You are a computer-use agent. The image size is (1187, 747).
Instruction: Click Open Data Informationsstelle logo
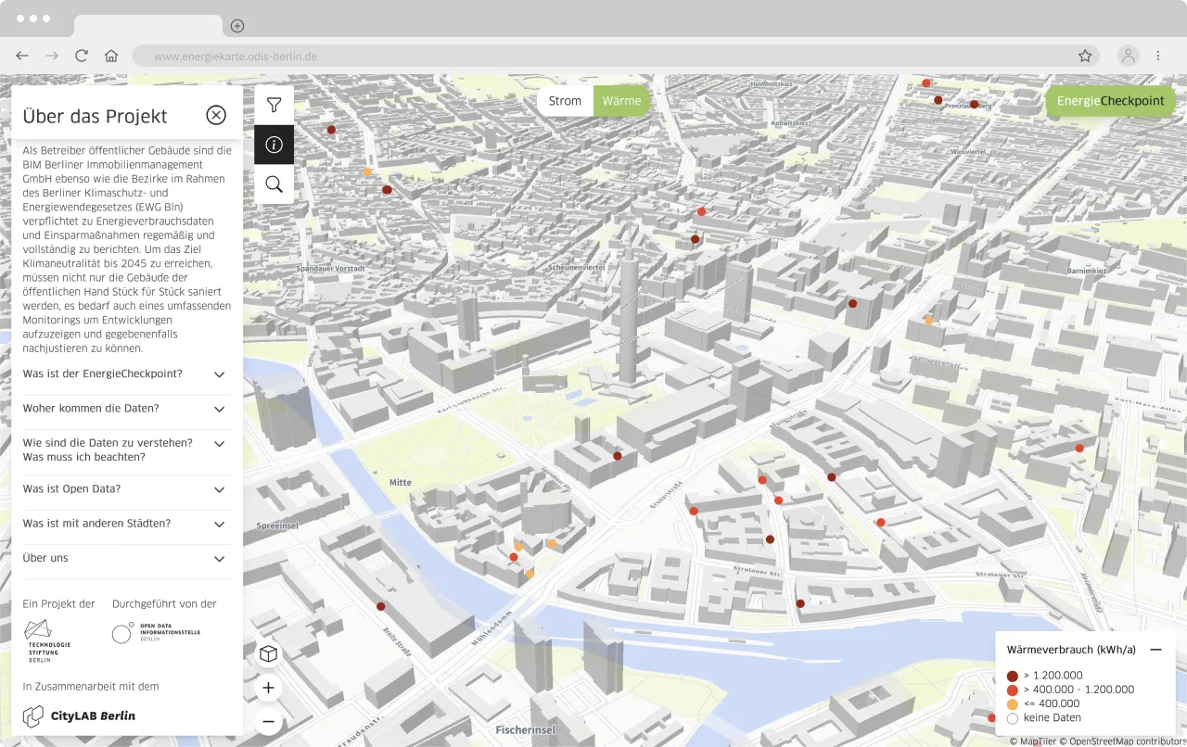[x=156, y=633]
